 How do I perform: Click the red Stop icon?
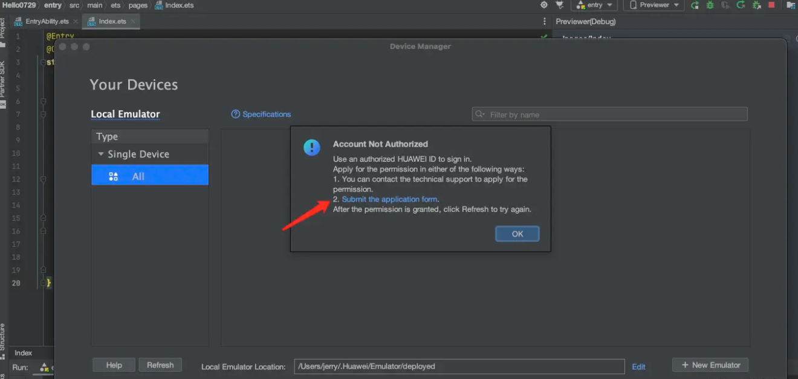pyautogui.click(x=771, y=5)
